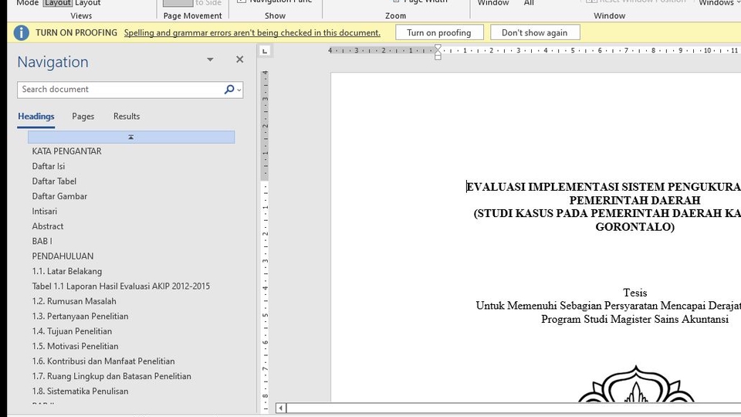Screen dimensions: 741x417
Task: Go to 1.6. Kontribusi dan Manfaat Penelitian
Action: [103, 361]
